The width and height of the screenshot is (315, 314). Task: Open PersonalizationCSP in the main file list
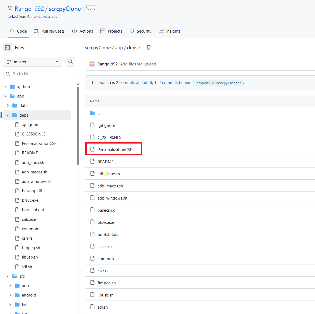click(115, 149)
